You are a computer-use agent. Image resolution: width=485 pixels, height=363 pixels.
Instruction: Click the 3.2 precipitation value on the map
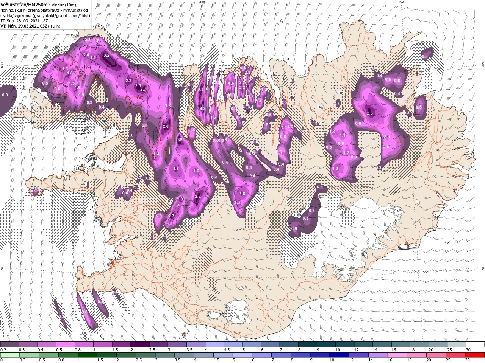coord(106,55)
